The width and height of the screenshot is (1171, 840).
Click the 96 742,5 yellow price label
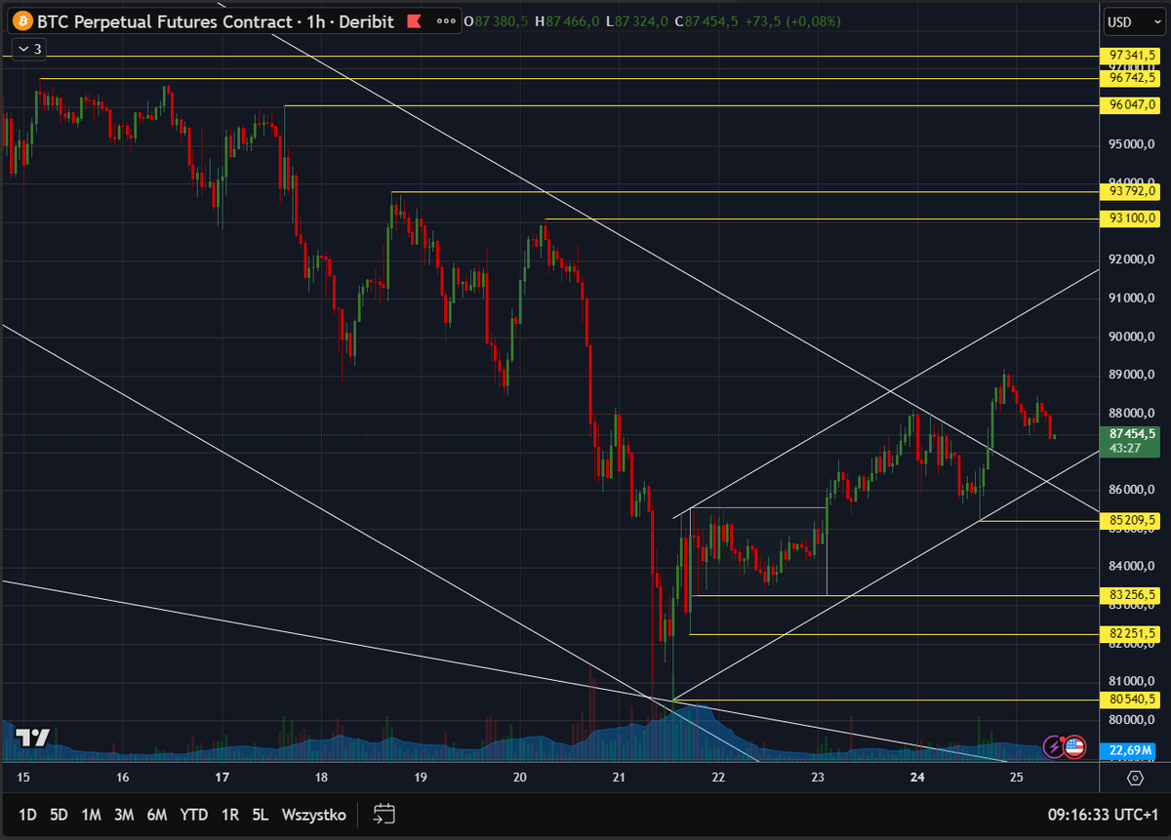coord(1128,77)
